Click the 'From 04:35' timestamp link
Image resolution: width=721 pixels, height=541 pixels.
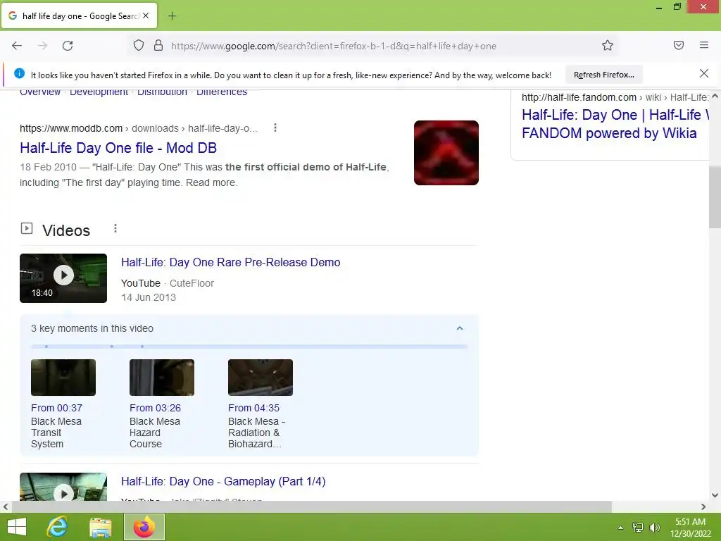[x=253, y=408]
